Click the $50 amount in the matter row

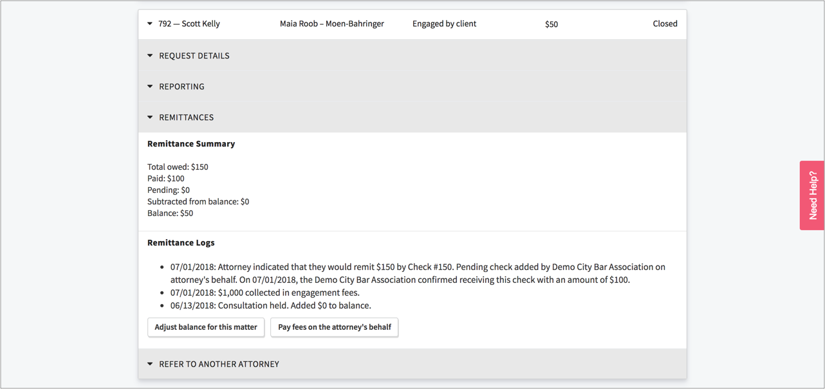coord(552,24)
